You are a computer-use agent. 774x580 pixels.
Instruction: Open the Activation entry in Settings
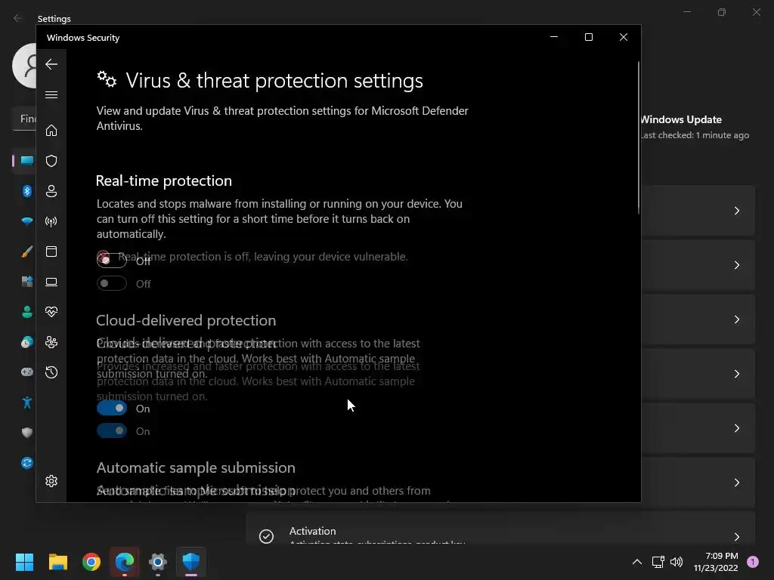point(500,528)
